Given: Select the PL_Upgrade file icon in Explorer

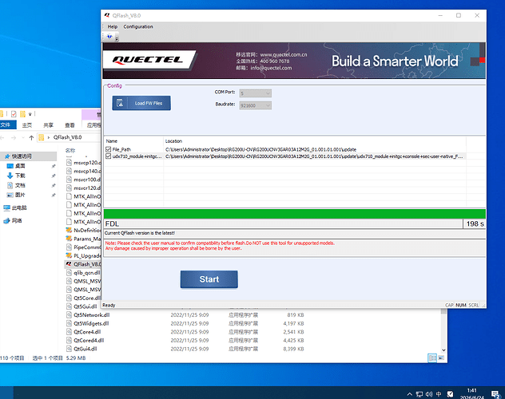Looking at the screenshot, I should coord(69,255).
